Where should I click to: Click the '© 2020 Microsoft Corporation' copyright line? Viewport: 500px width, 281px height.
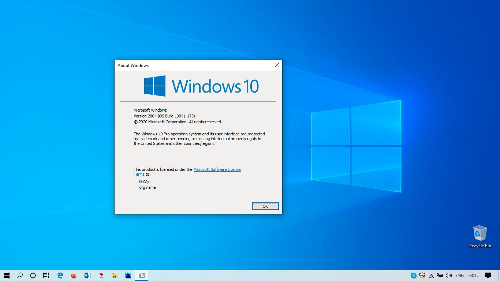click(178, 122)
